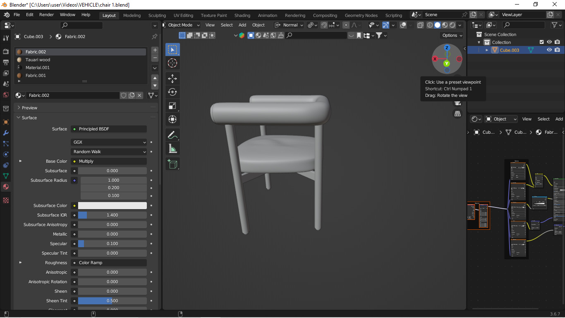Open the Render menu
The image size is (565, 318).
pos(46,14)
